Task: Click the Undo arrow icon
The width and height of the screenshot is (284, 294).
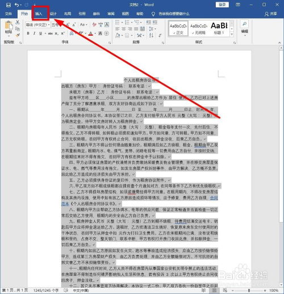Action: coord(17,5)
